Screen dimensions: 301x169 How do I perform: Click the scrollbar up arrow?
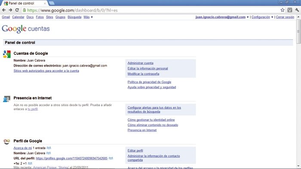(x=298, y=17)
